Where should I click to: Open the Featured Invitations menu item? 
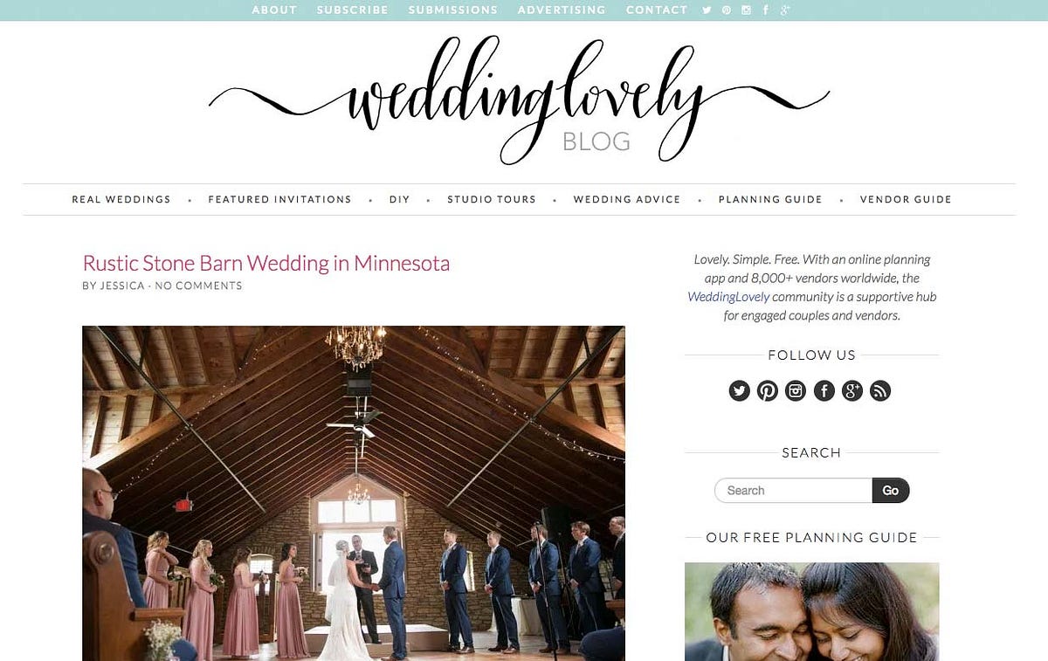point(279,199)
